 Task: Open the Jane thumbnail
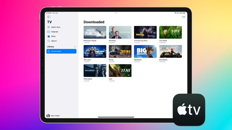(x=120, y=70)
